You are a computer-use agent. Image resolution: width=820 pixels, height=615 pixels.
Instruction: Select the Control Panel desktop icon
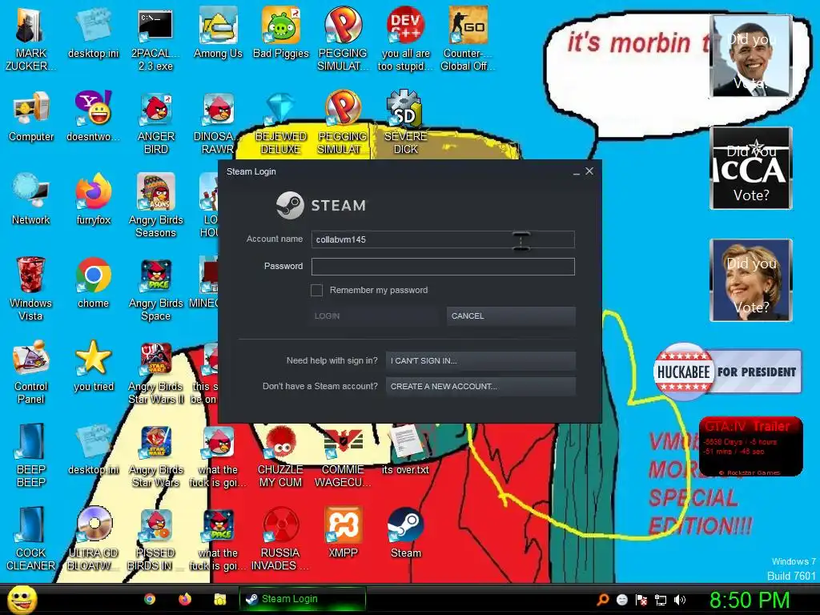tap(31, 372)
